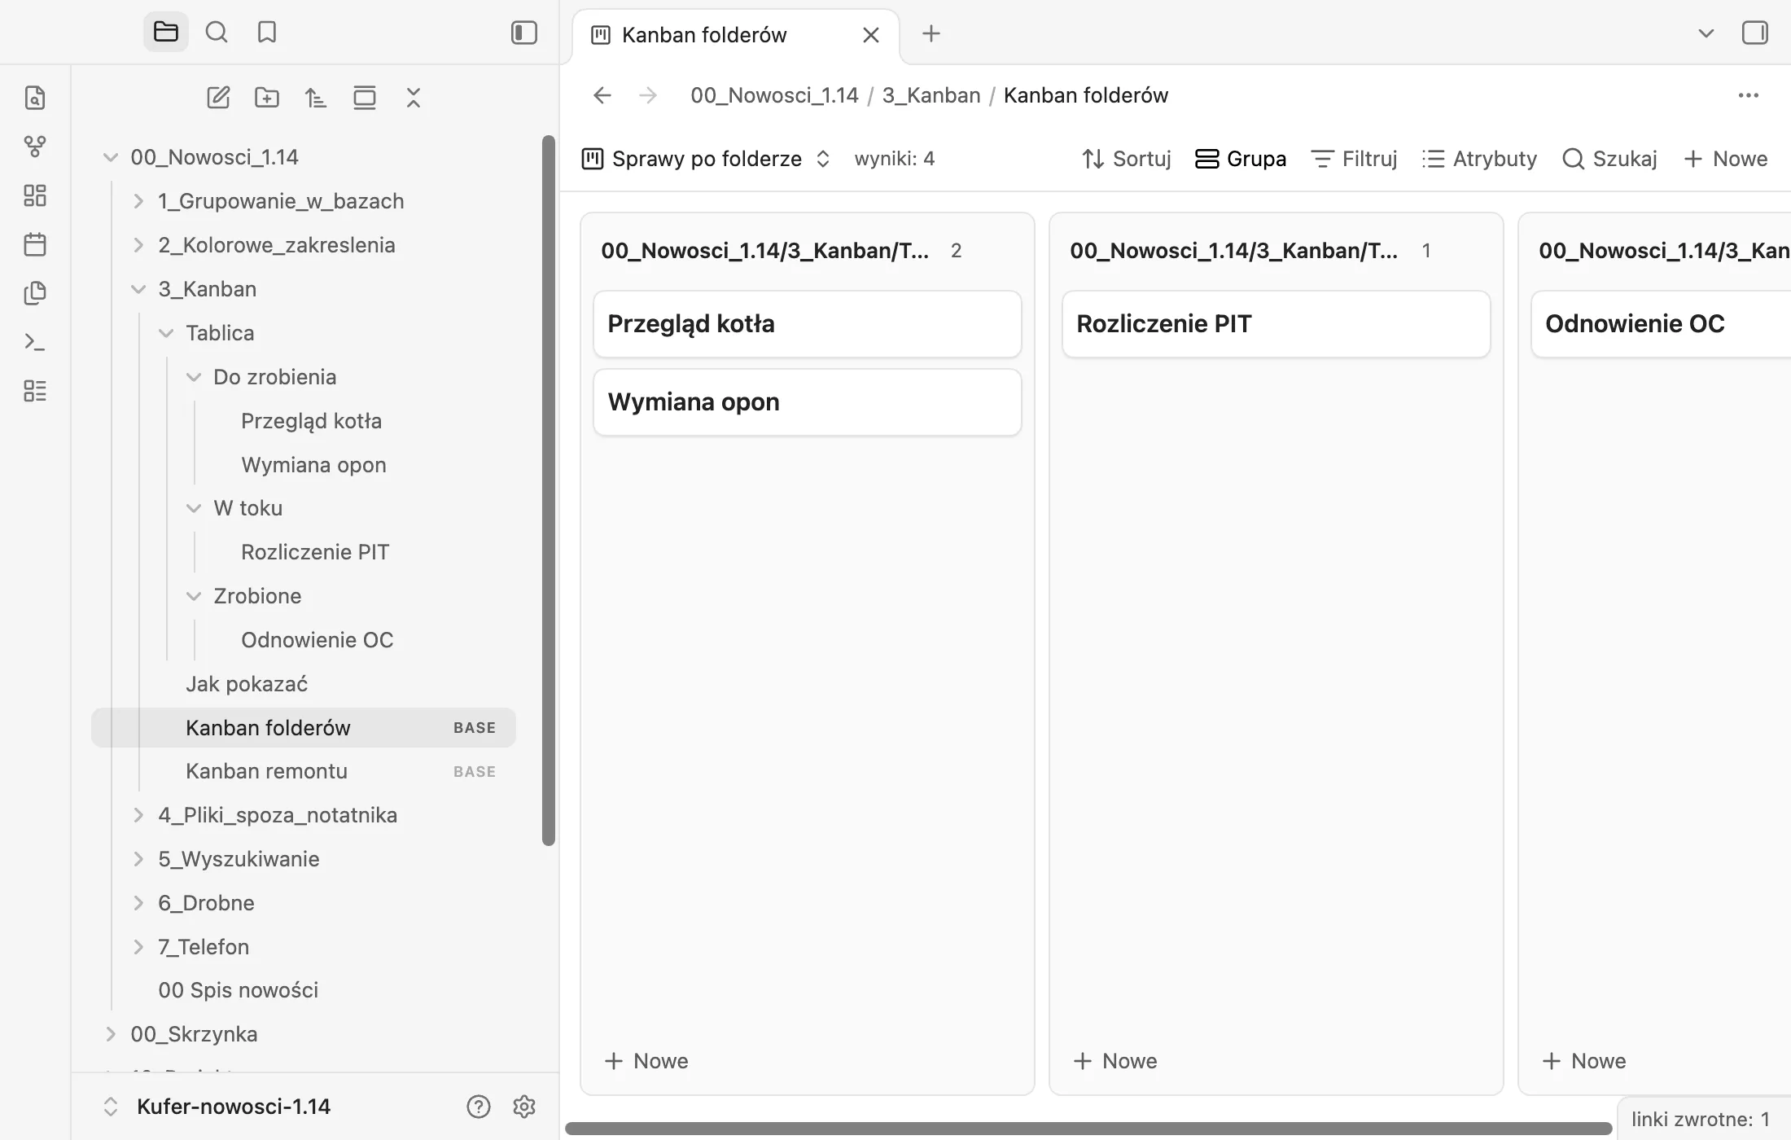The width and height of the screenshot is (1791, 1140).
Task: Open the file explorer folder icon
Action: coord(166,33)
